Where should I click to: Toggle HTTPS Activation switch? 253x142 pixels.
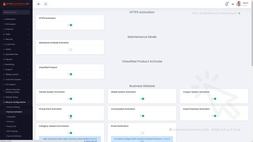click(x=70, y=25)
